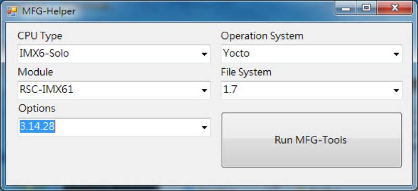Click the highlighted 3.14.28 Options value
Screen dimensions: 418x191
37,126
